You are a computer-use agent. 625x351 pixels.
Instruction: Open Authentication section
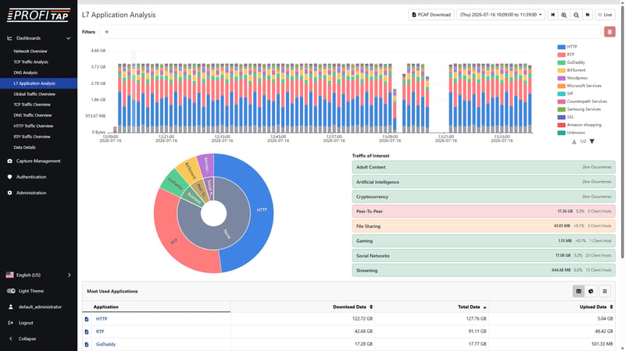click(31, 177)
